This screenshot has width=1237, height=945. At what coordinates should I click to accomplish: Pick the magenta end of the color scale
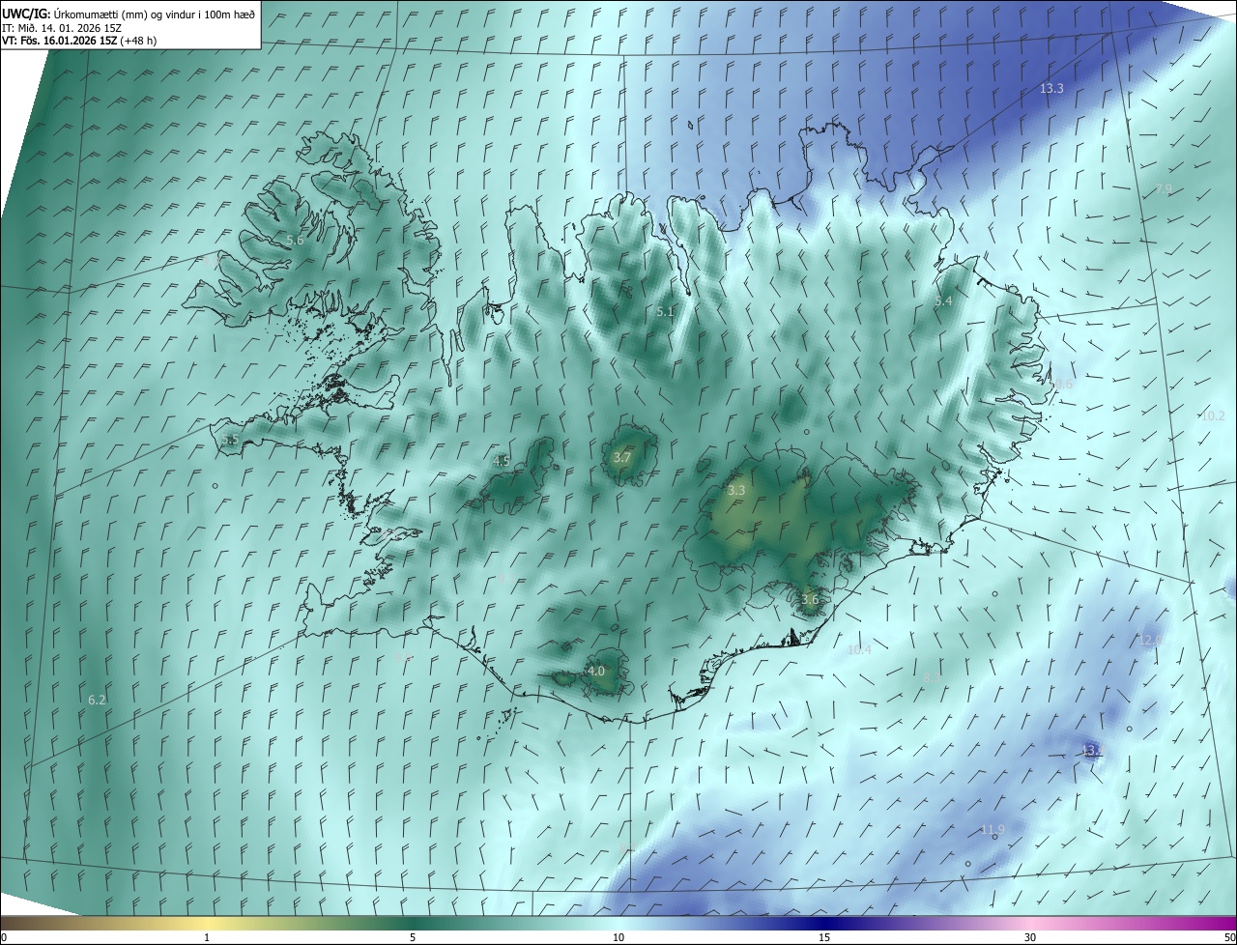(1225, 924)
